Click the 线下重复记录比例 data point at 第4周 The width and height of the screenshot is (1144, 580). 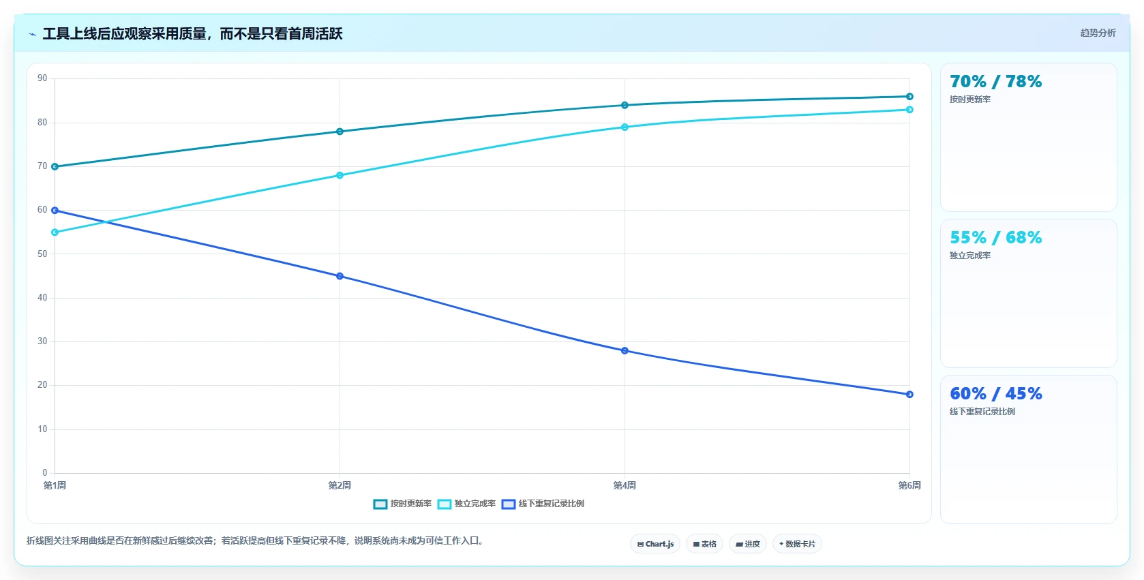pyautogui.click(x=624, y=350)
